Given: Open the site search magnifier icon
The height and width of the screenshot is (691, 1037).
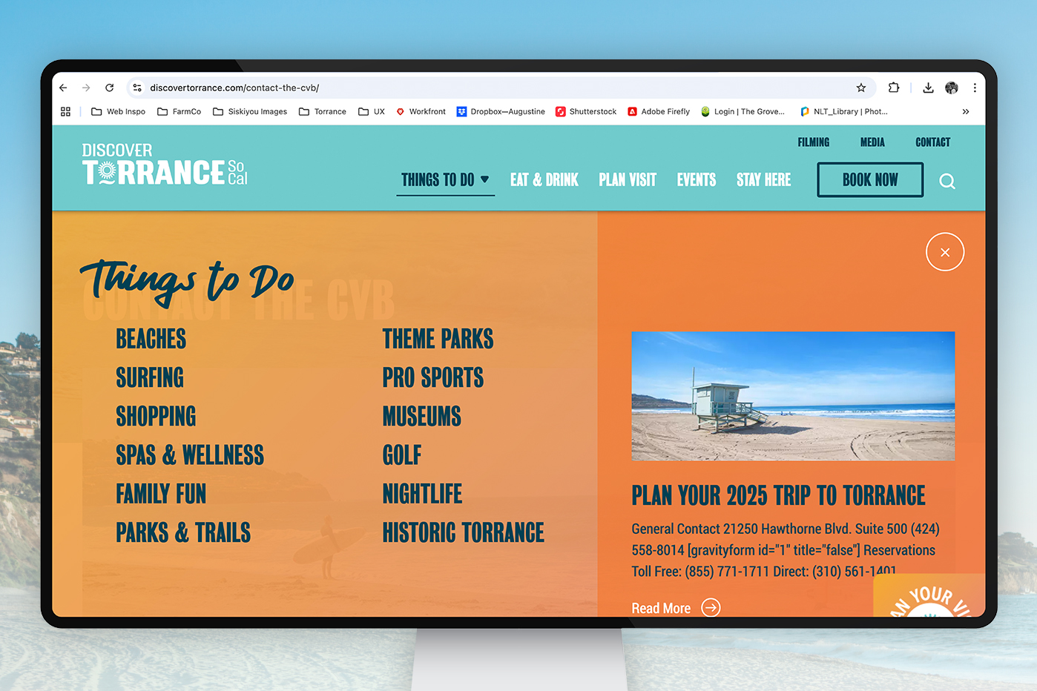Looking at the screenshot, I should tap(947, 181).
